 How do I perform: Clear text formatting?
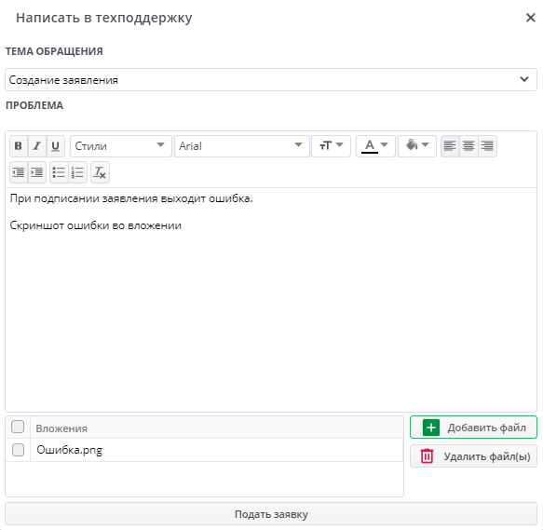tap(100, 172)
